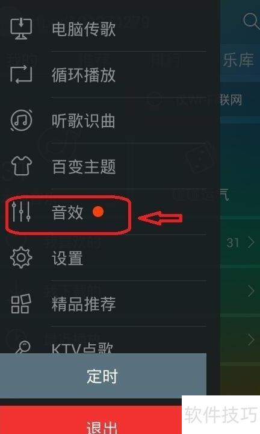Tap the KTV microphone icon
This screenshot has height=434, width=260.
(23, 347)
